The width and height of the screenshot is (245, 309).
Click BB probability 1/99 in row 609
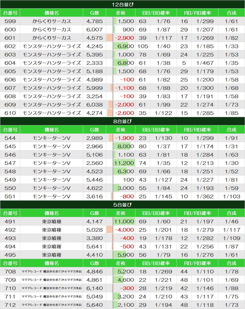point(163,105)
